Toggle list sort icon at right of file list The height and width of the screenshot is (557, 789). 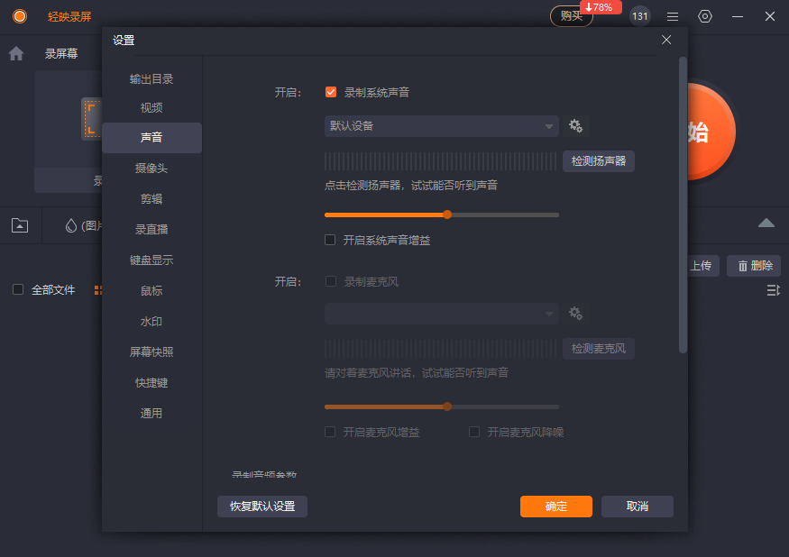click(x=773, y=290)
